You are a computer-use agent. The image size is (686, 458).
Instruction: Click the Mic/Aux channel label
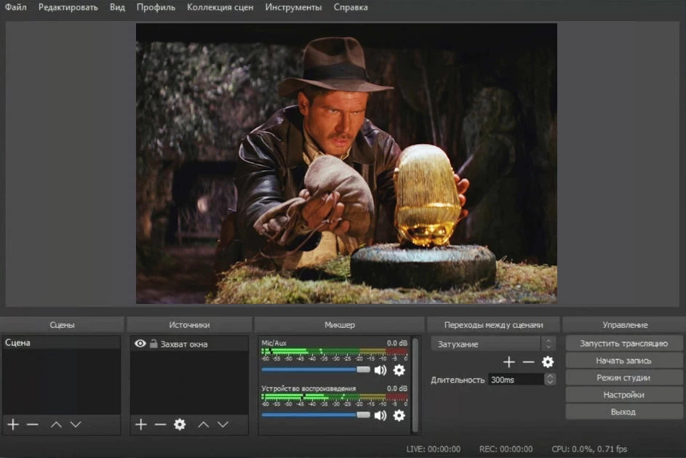pyautogui.click(x=274, y=343)
